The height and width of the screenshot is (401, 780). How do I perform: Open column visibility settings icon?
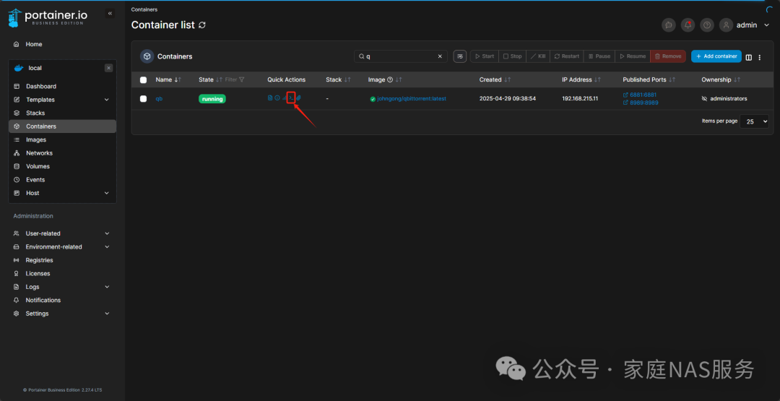point(749,57)
